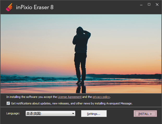Click the Language: label

[x=13, y=113]
